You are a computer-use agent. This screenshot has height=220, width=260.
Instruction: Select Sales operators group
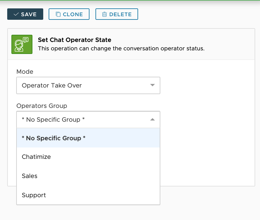tap(30, 176)
